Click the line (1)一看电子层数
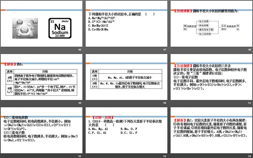This screenshot has height=158, width=253. point(185,77)
